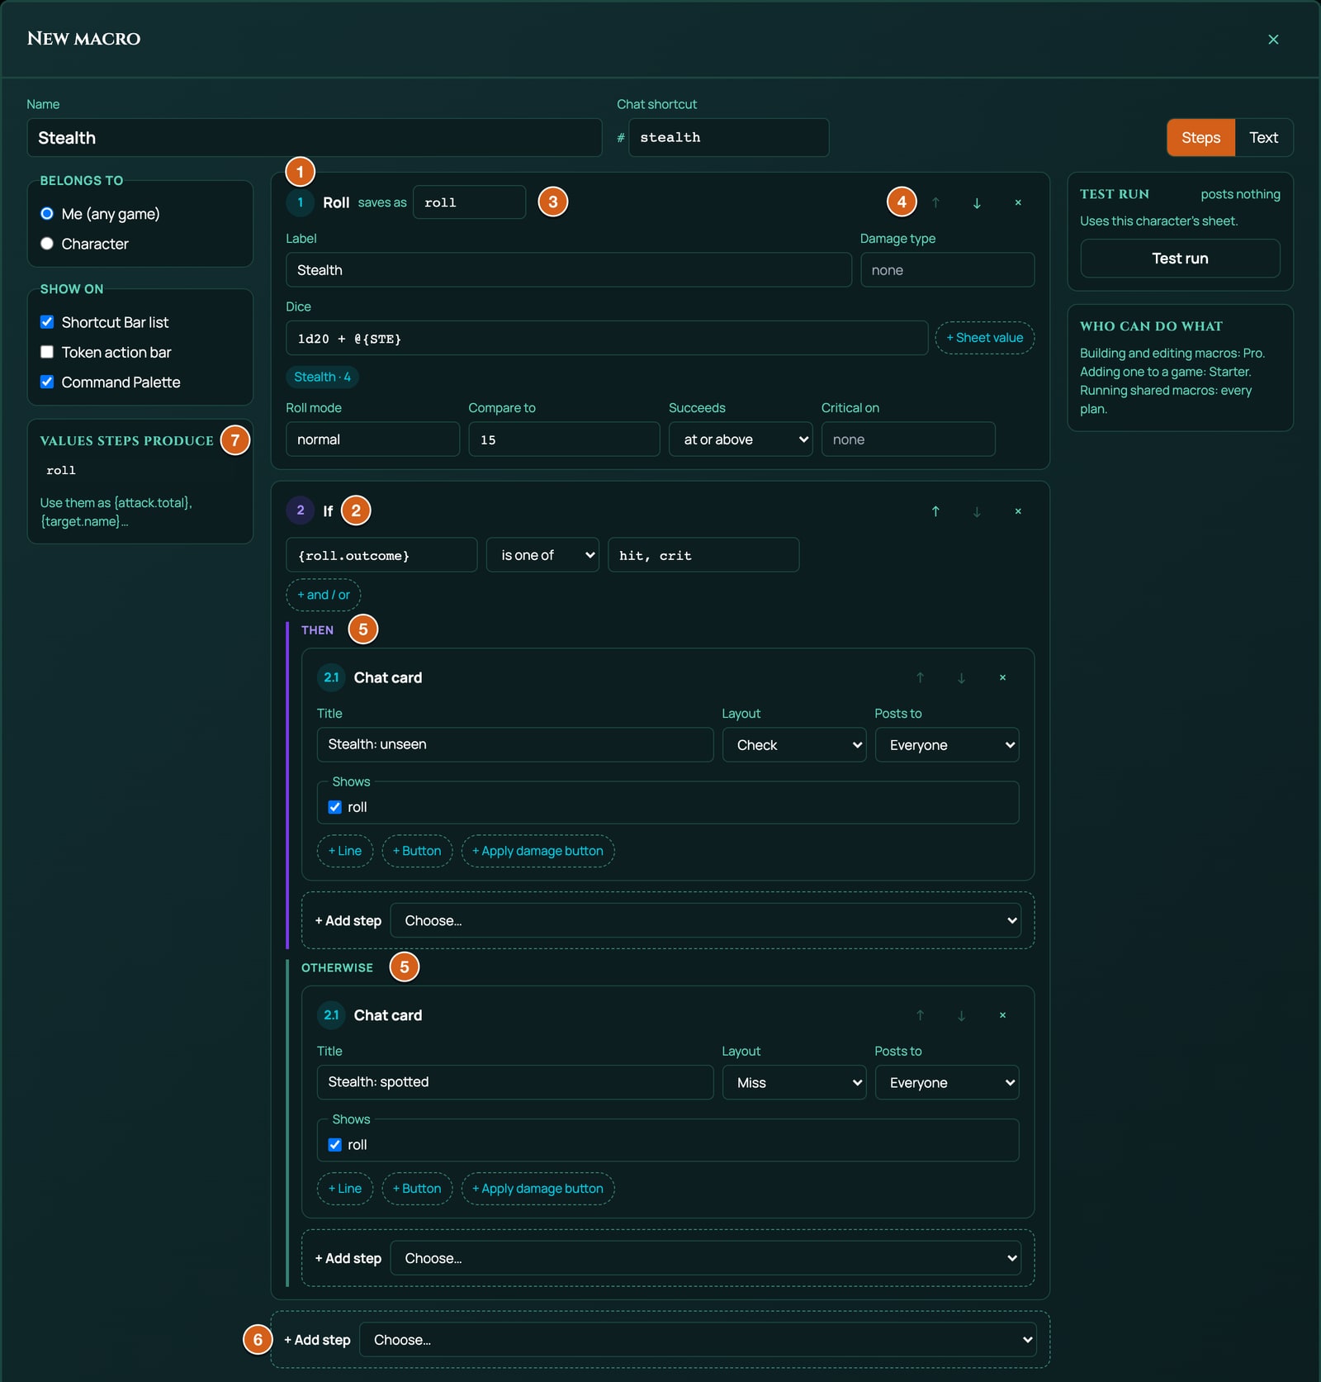The width and height of the screenshot is (1321, 1382).
Task: Click the Test run button
Action: pos(1180,259)
